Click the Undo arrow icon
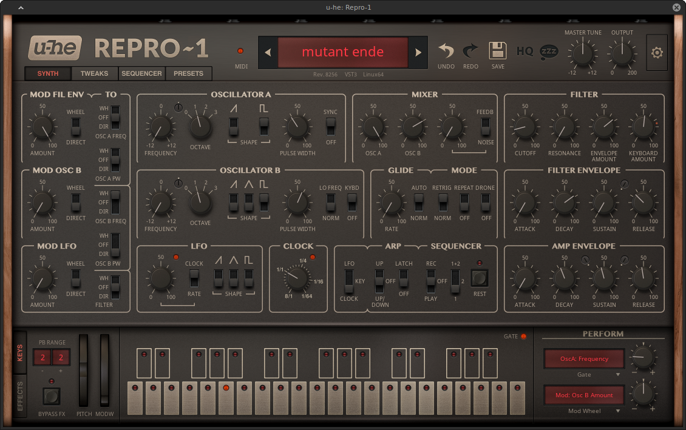The width and height of the screenshot is (686, 430). click(x=446, y=51)
